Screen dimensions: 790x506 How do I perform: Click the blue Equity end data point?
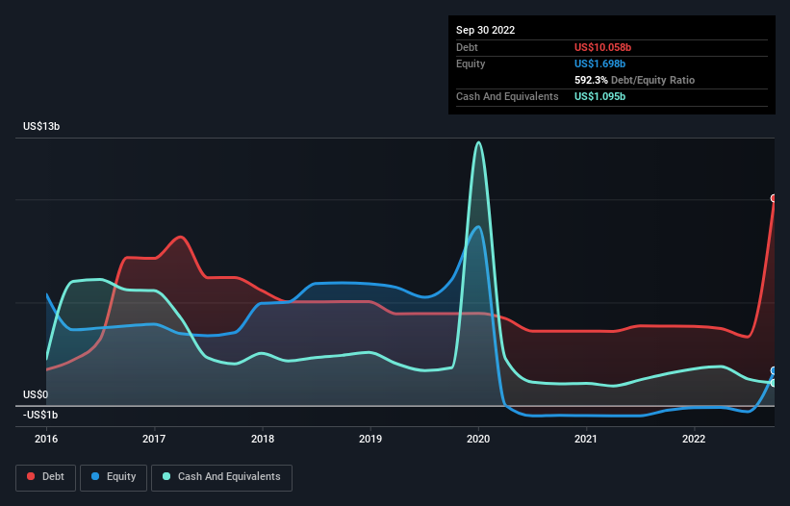774,371
